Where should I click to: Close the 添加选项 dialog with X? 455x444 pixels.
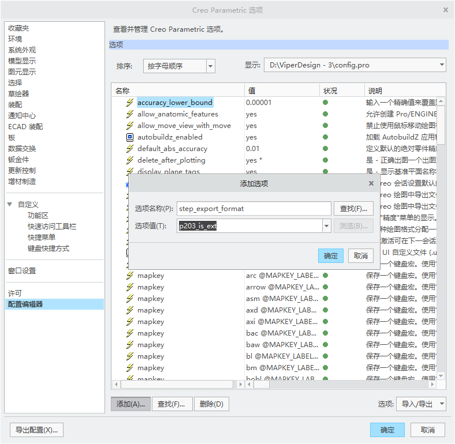point(371,183)
